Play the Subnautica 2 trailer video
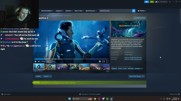This screenshot has width=181, height=101. [x=36, y=61]
